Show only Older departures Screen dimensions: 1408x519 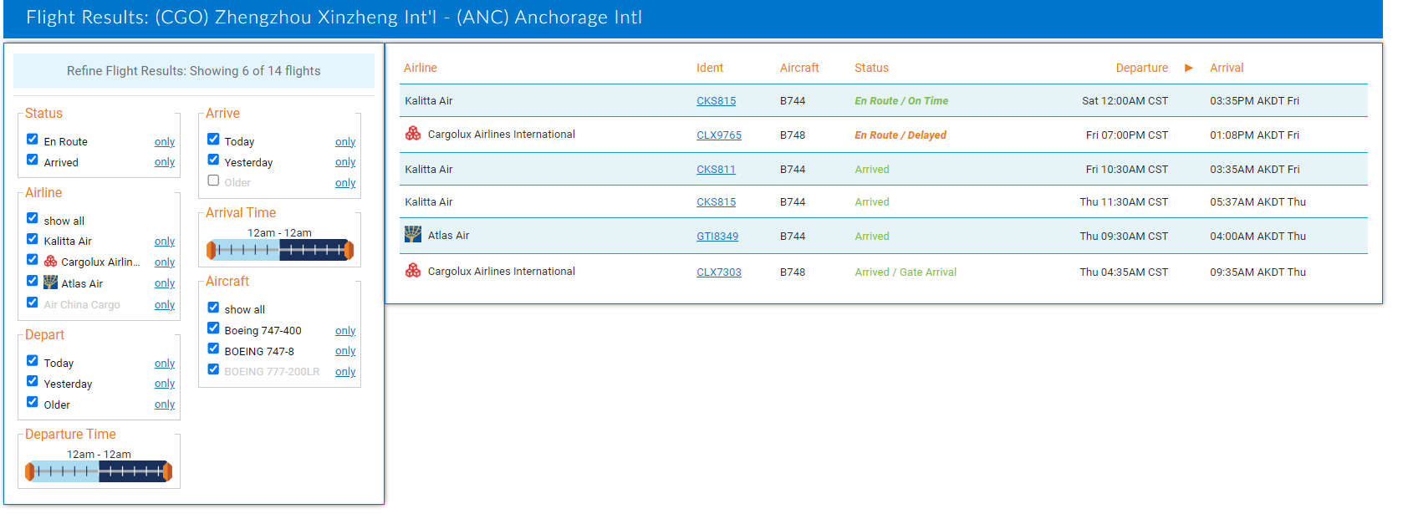coord(165,405)
